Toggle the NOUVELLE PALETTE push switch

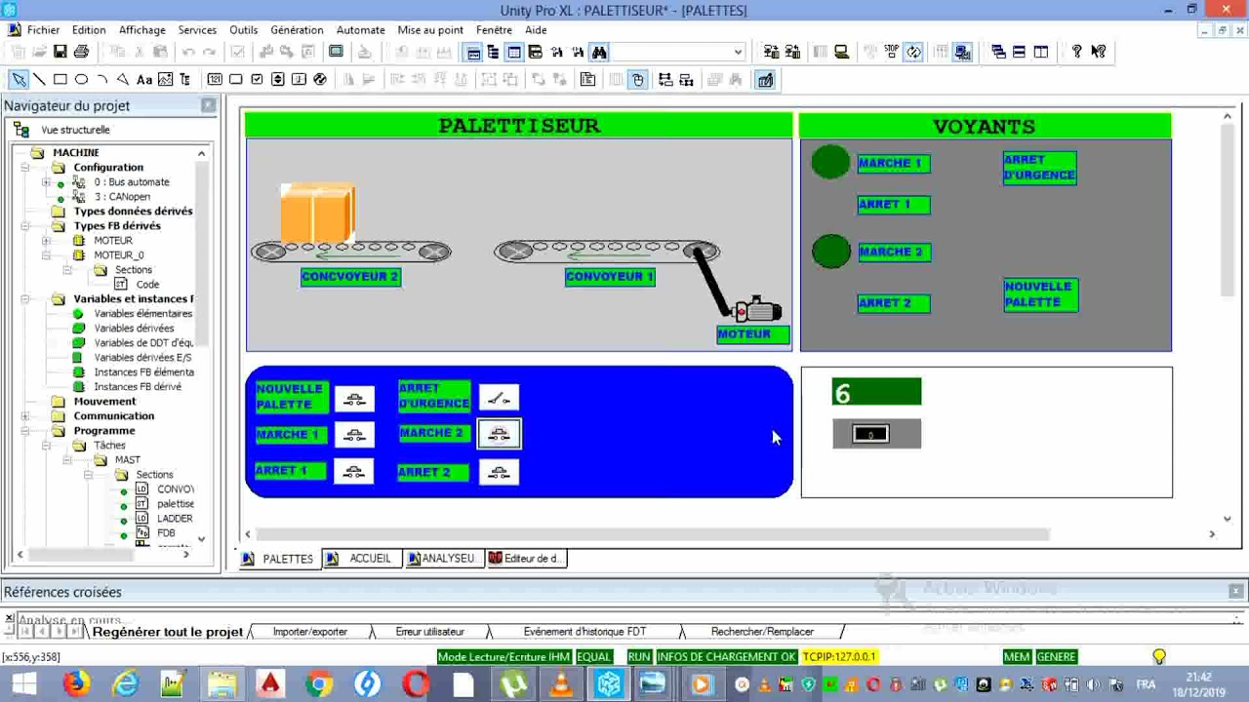354,399
